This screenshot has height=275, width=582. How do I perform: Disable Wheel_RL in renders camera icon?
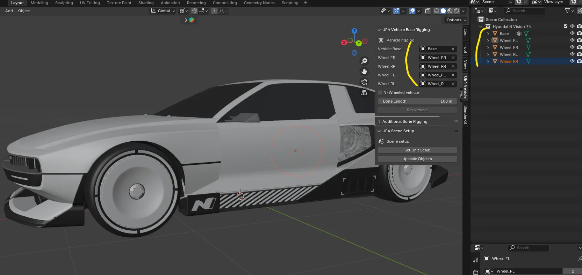579,54
